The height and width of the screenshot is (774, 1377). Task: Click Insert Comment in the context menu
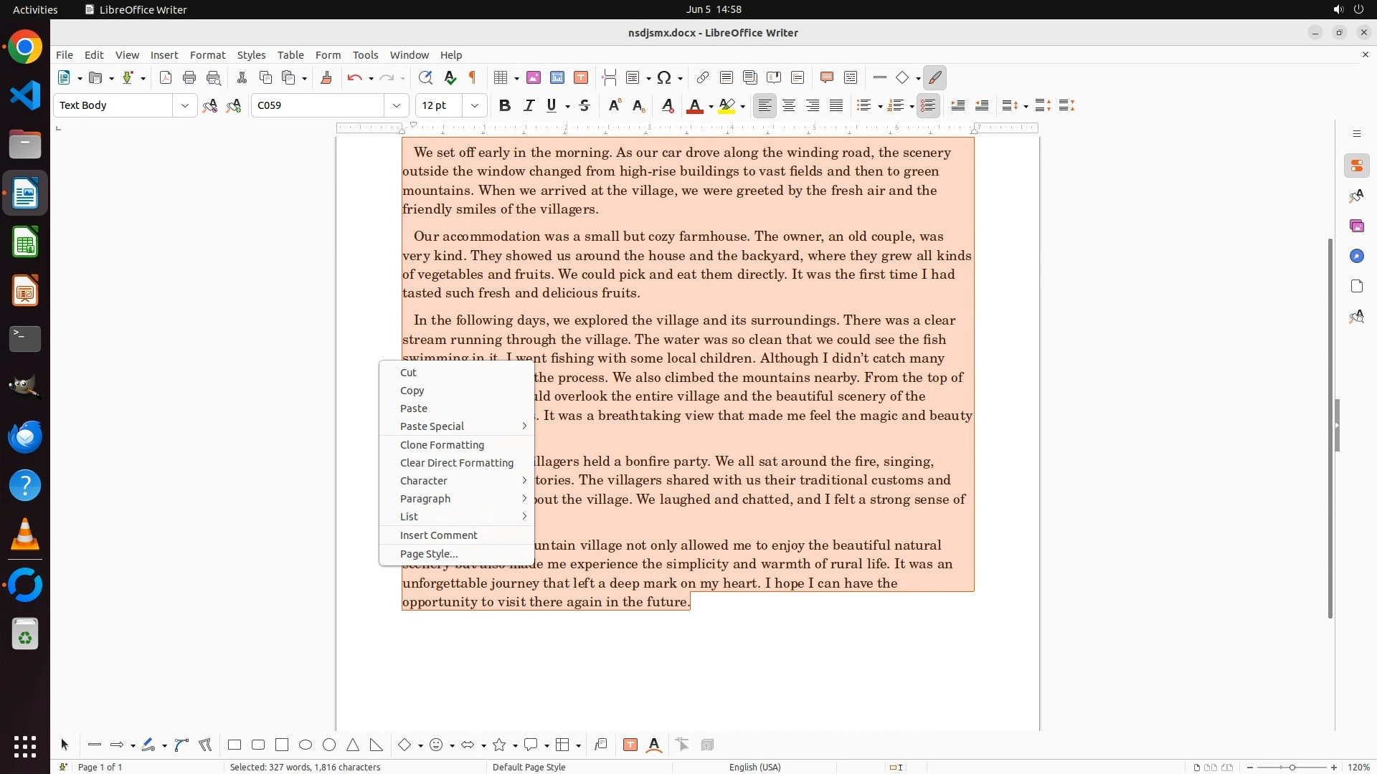pos(438,535)
